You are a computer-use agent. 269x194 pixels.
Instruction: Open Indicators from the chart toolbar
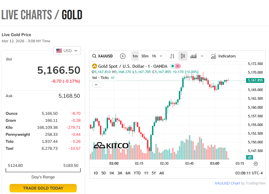[223, 56]
